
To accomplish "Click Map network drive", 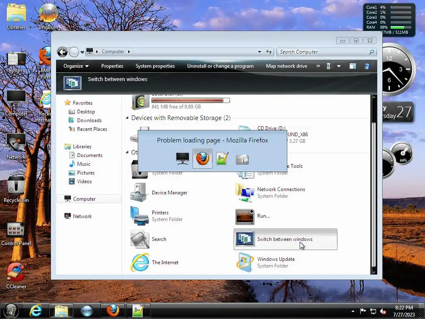I will (x=286, y=66).
